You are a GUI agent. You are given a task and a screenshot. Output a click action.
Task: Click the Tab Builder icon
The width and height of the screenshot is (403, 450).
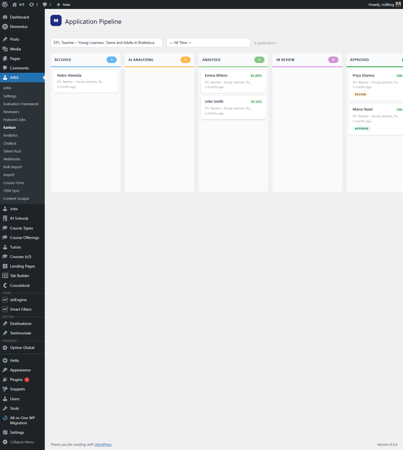(5, 276)
